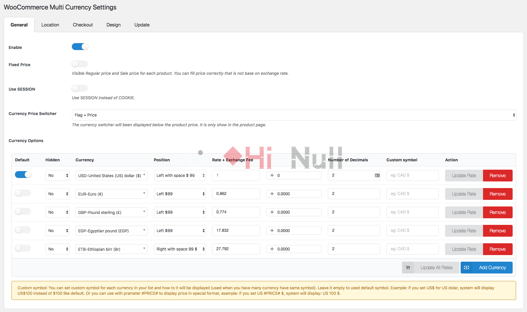Open the USD-United States dollar currency dropdown
The height and width of the screenshot is (312, 527).
[111, 175]
